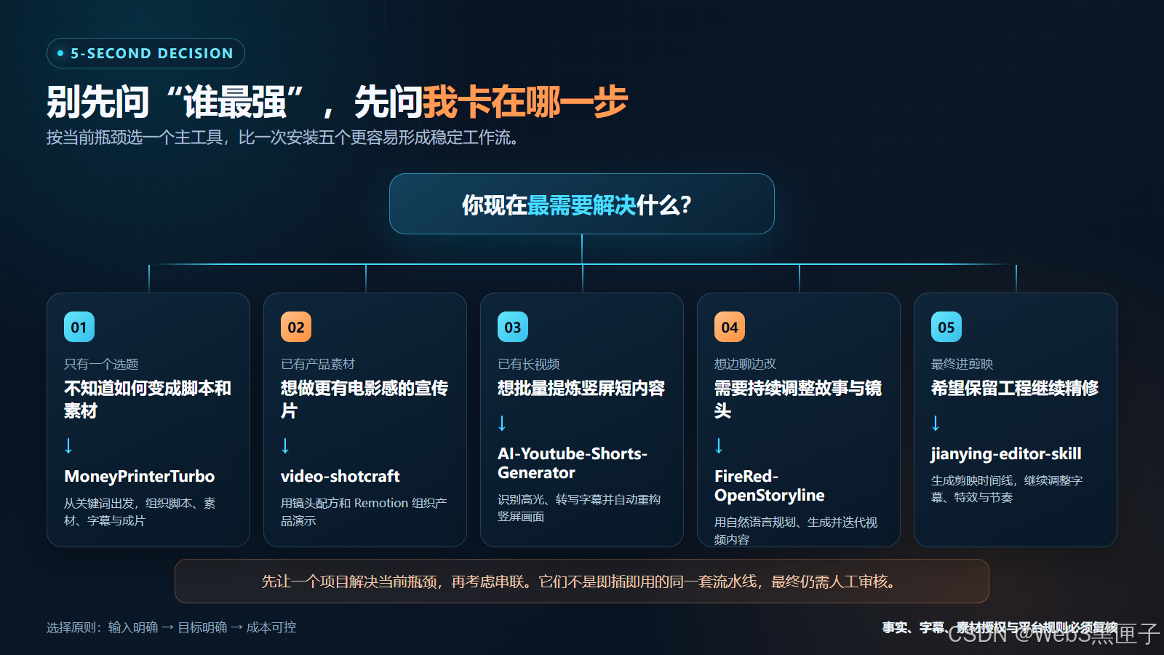Click the white 别先问“谁最强” headline text
The width and height of the screenshot is (1164, 655).
(175, 102)
